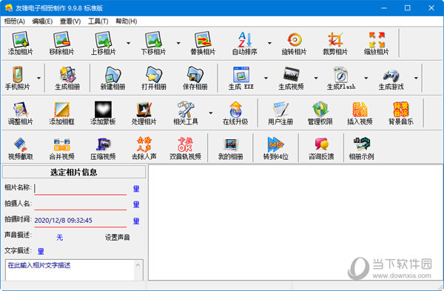This screenshot has width=444, height=291.
Task: Click 里 link beside 拍摄时间 field
Action: pos(136,221)
